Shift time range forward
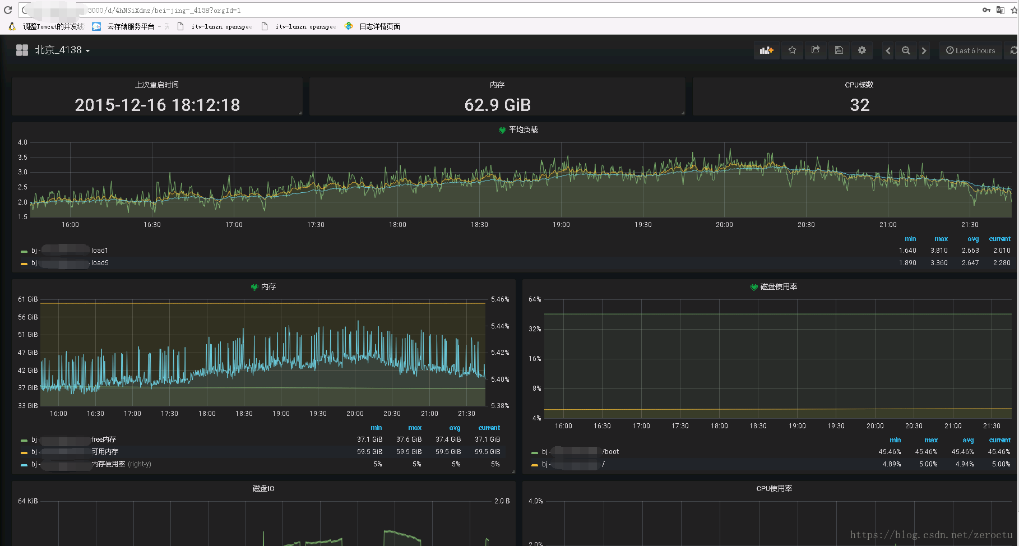This screenshot has height=546, width=1019. (924, 50)
